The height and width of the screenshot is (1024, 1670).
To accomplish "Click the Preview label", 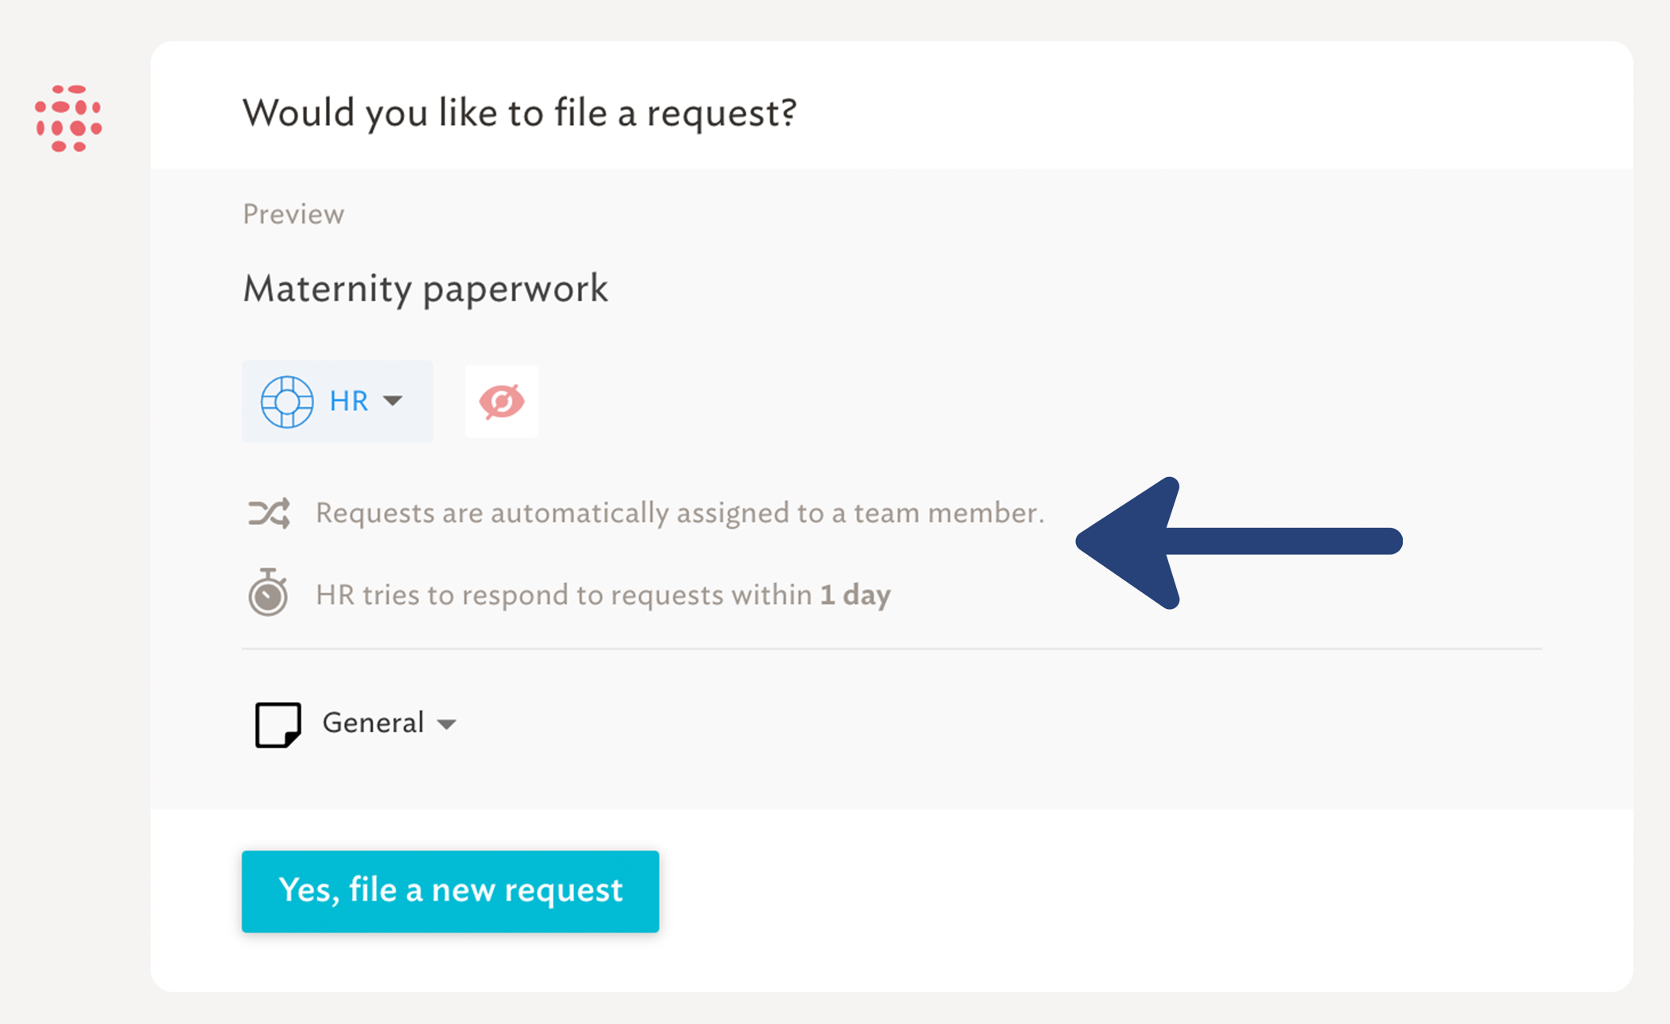I will point(293,215).
